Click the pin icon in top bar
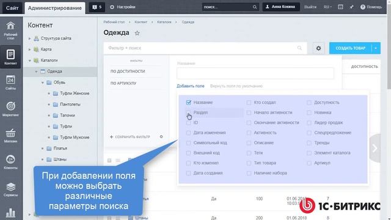 point(351,7)
